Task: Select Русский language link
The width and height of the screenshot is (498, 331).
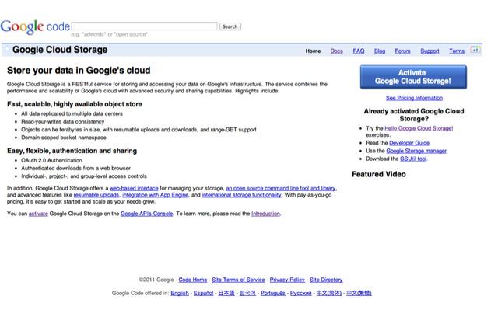Action: (x=301, y=293)
